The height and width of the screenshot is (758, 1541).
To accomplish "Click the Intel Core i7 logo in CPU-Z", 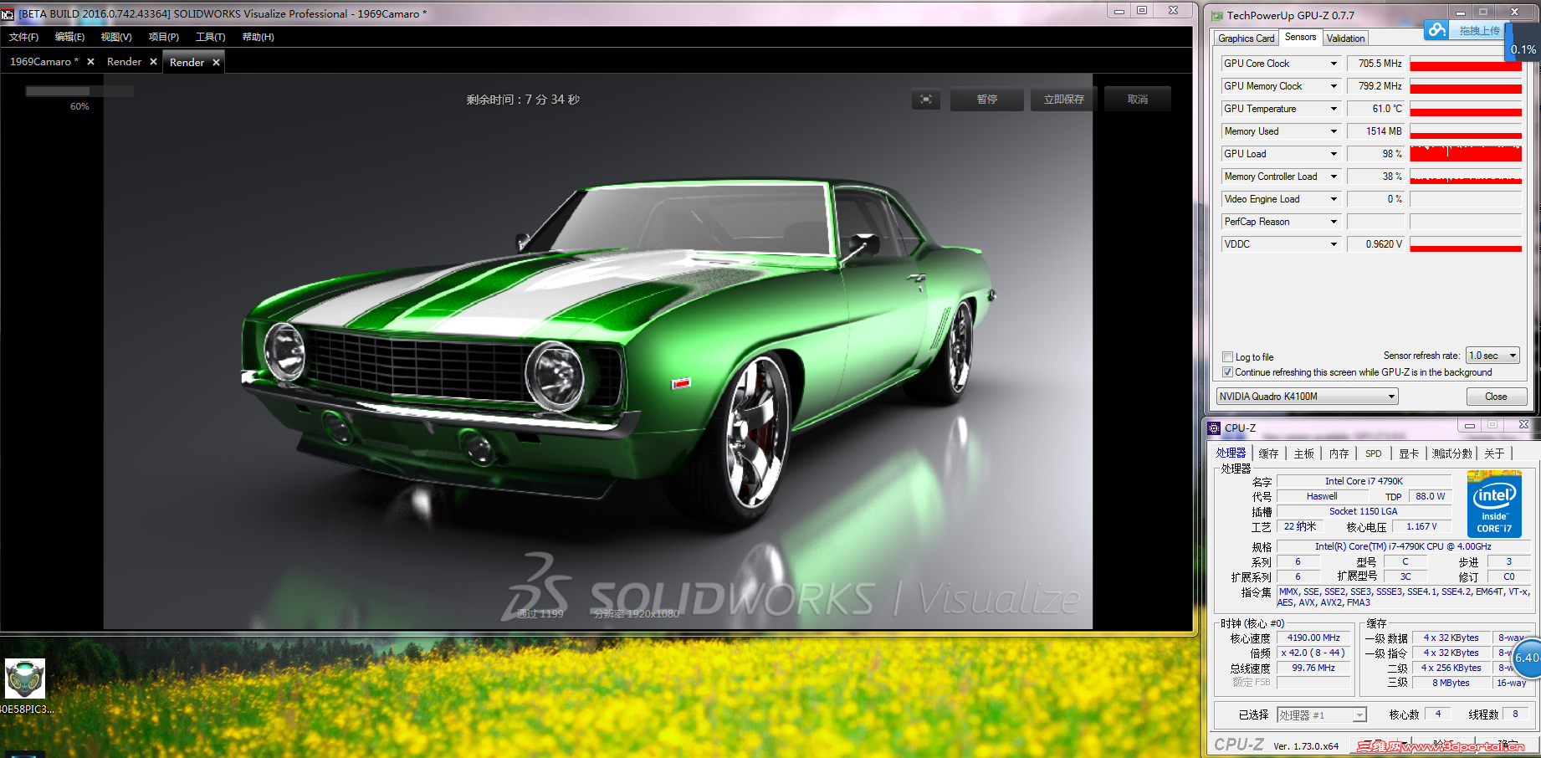I will pos(1494,504).
